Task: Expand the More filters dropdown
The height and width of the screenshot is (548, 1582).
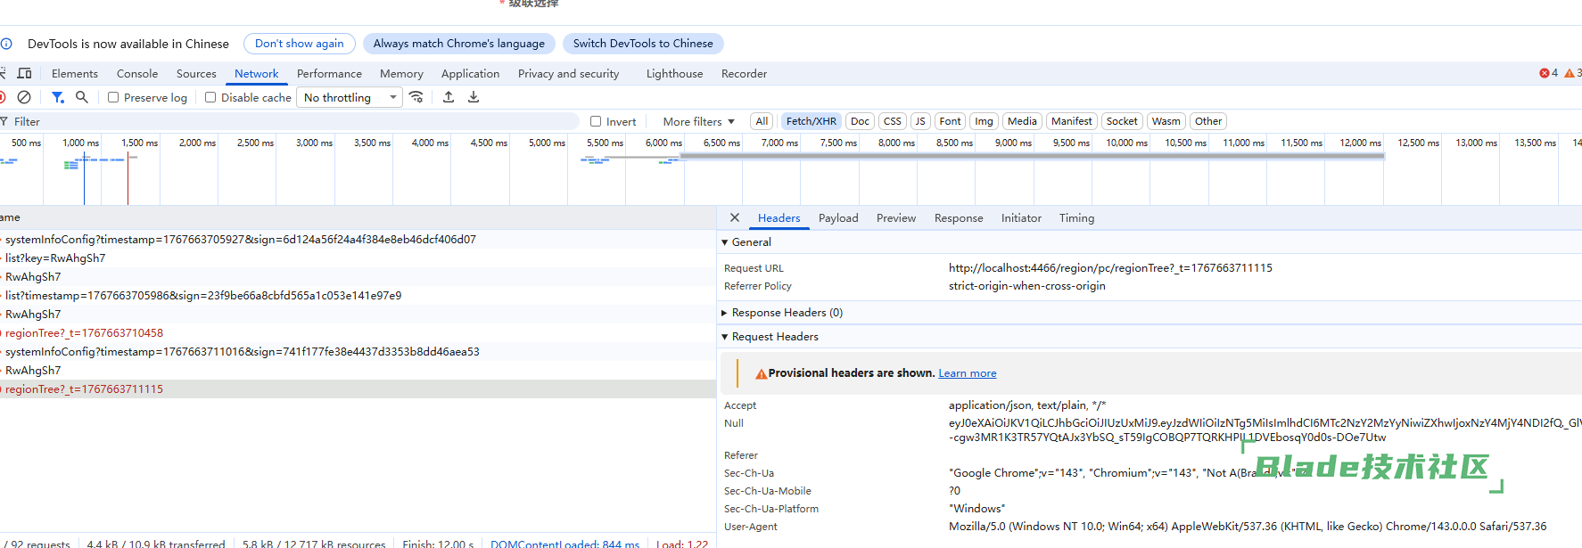Action: 698,121
